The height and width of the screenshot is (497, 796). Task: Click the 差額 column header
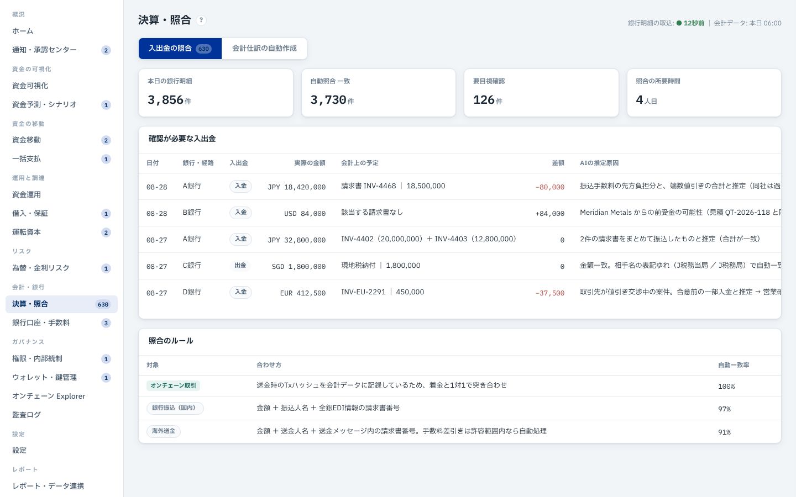(x=558, y=163)
